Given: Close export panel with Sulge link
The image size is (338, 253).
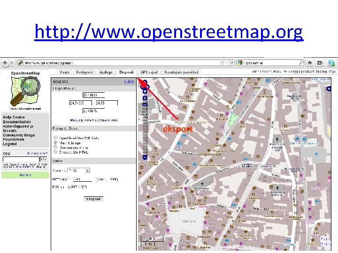Looking at the screenshot, I should click(129, 82).
